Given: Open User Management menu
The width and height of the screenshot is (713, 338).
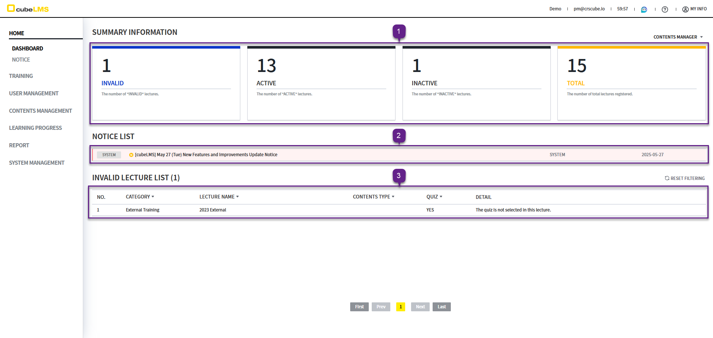Looking at the screenshot, I should coord(34,93).
